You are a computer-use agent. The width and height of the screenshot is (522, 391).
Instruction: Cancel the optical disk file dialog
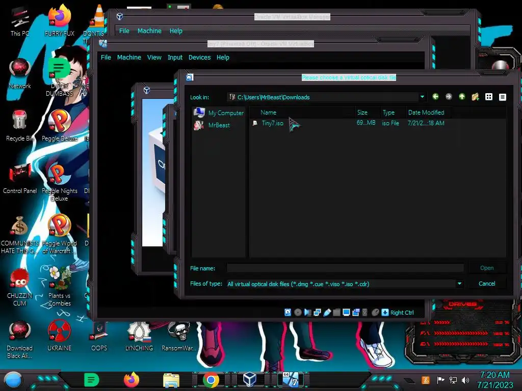pyautogui.click(x=487, y=284)
